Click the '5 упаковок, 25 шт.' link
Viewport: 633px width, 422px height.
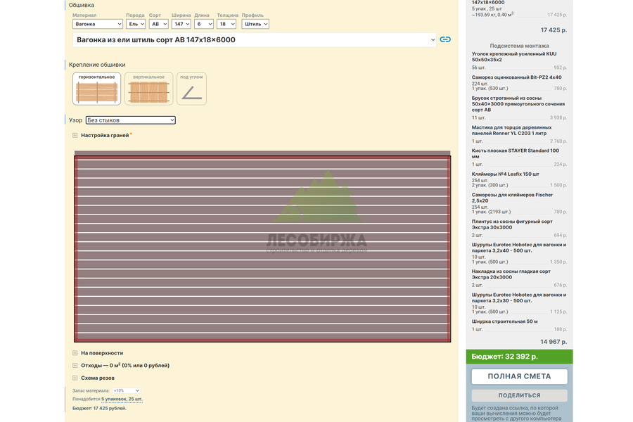pos(122,399)
